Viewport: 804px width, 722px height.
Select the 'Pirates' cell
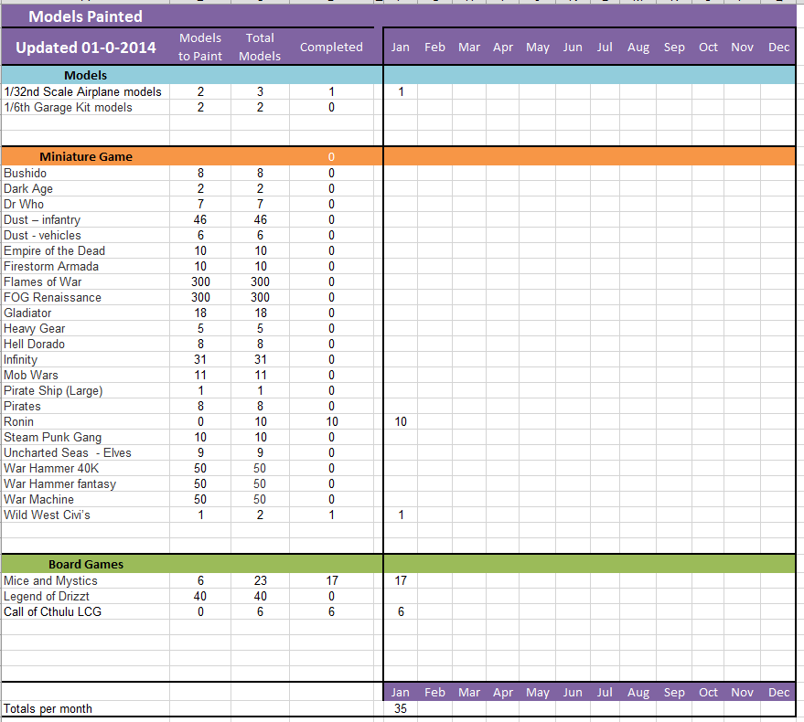coord(86,407)
